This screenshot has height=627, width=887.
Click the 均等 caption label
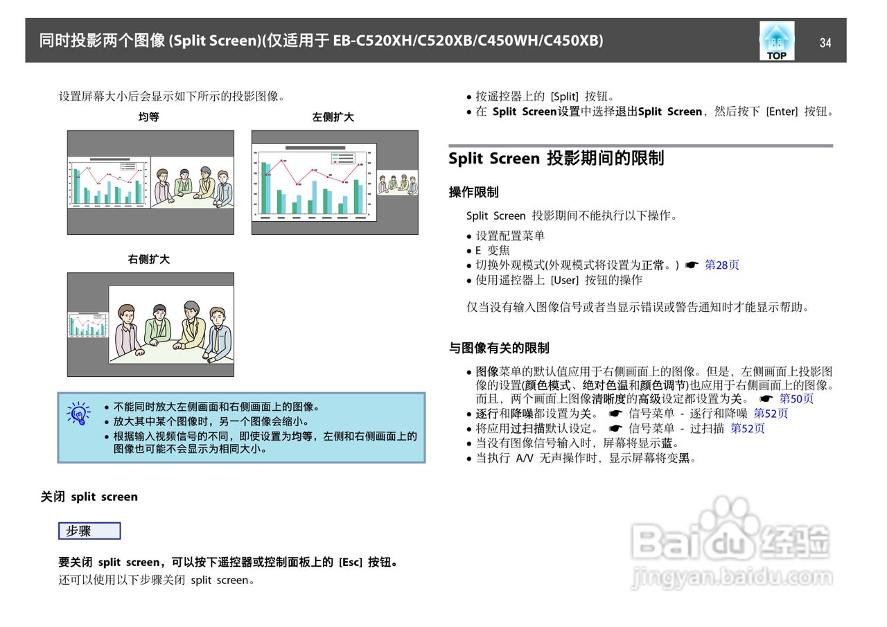[148, 117]
